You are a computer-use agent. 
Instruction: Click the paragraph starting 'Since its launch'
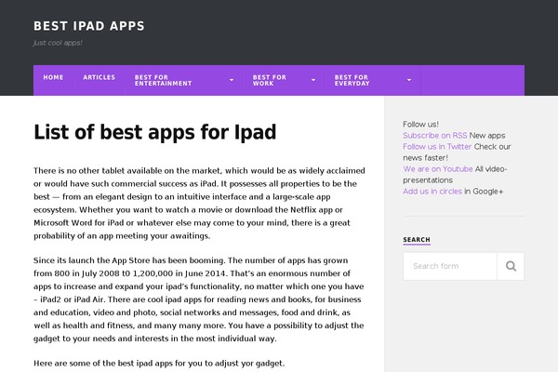click(x=199, y=299)
